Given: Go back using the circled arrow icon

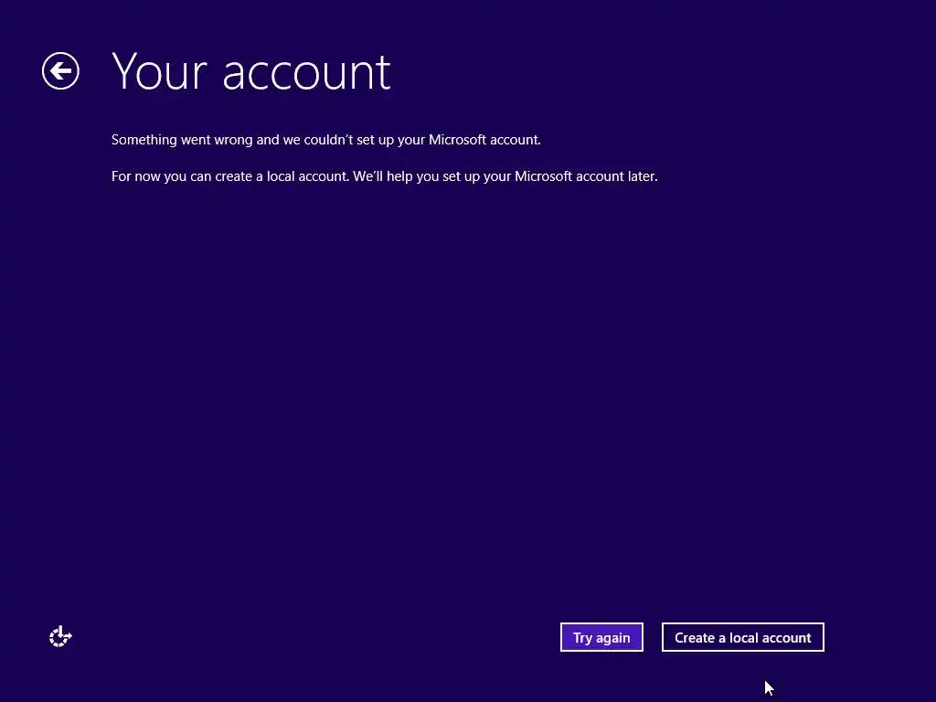Looking at the screenshot, I should (x=60, y=71).
